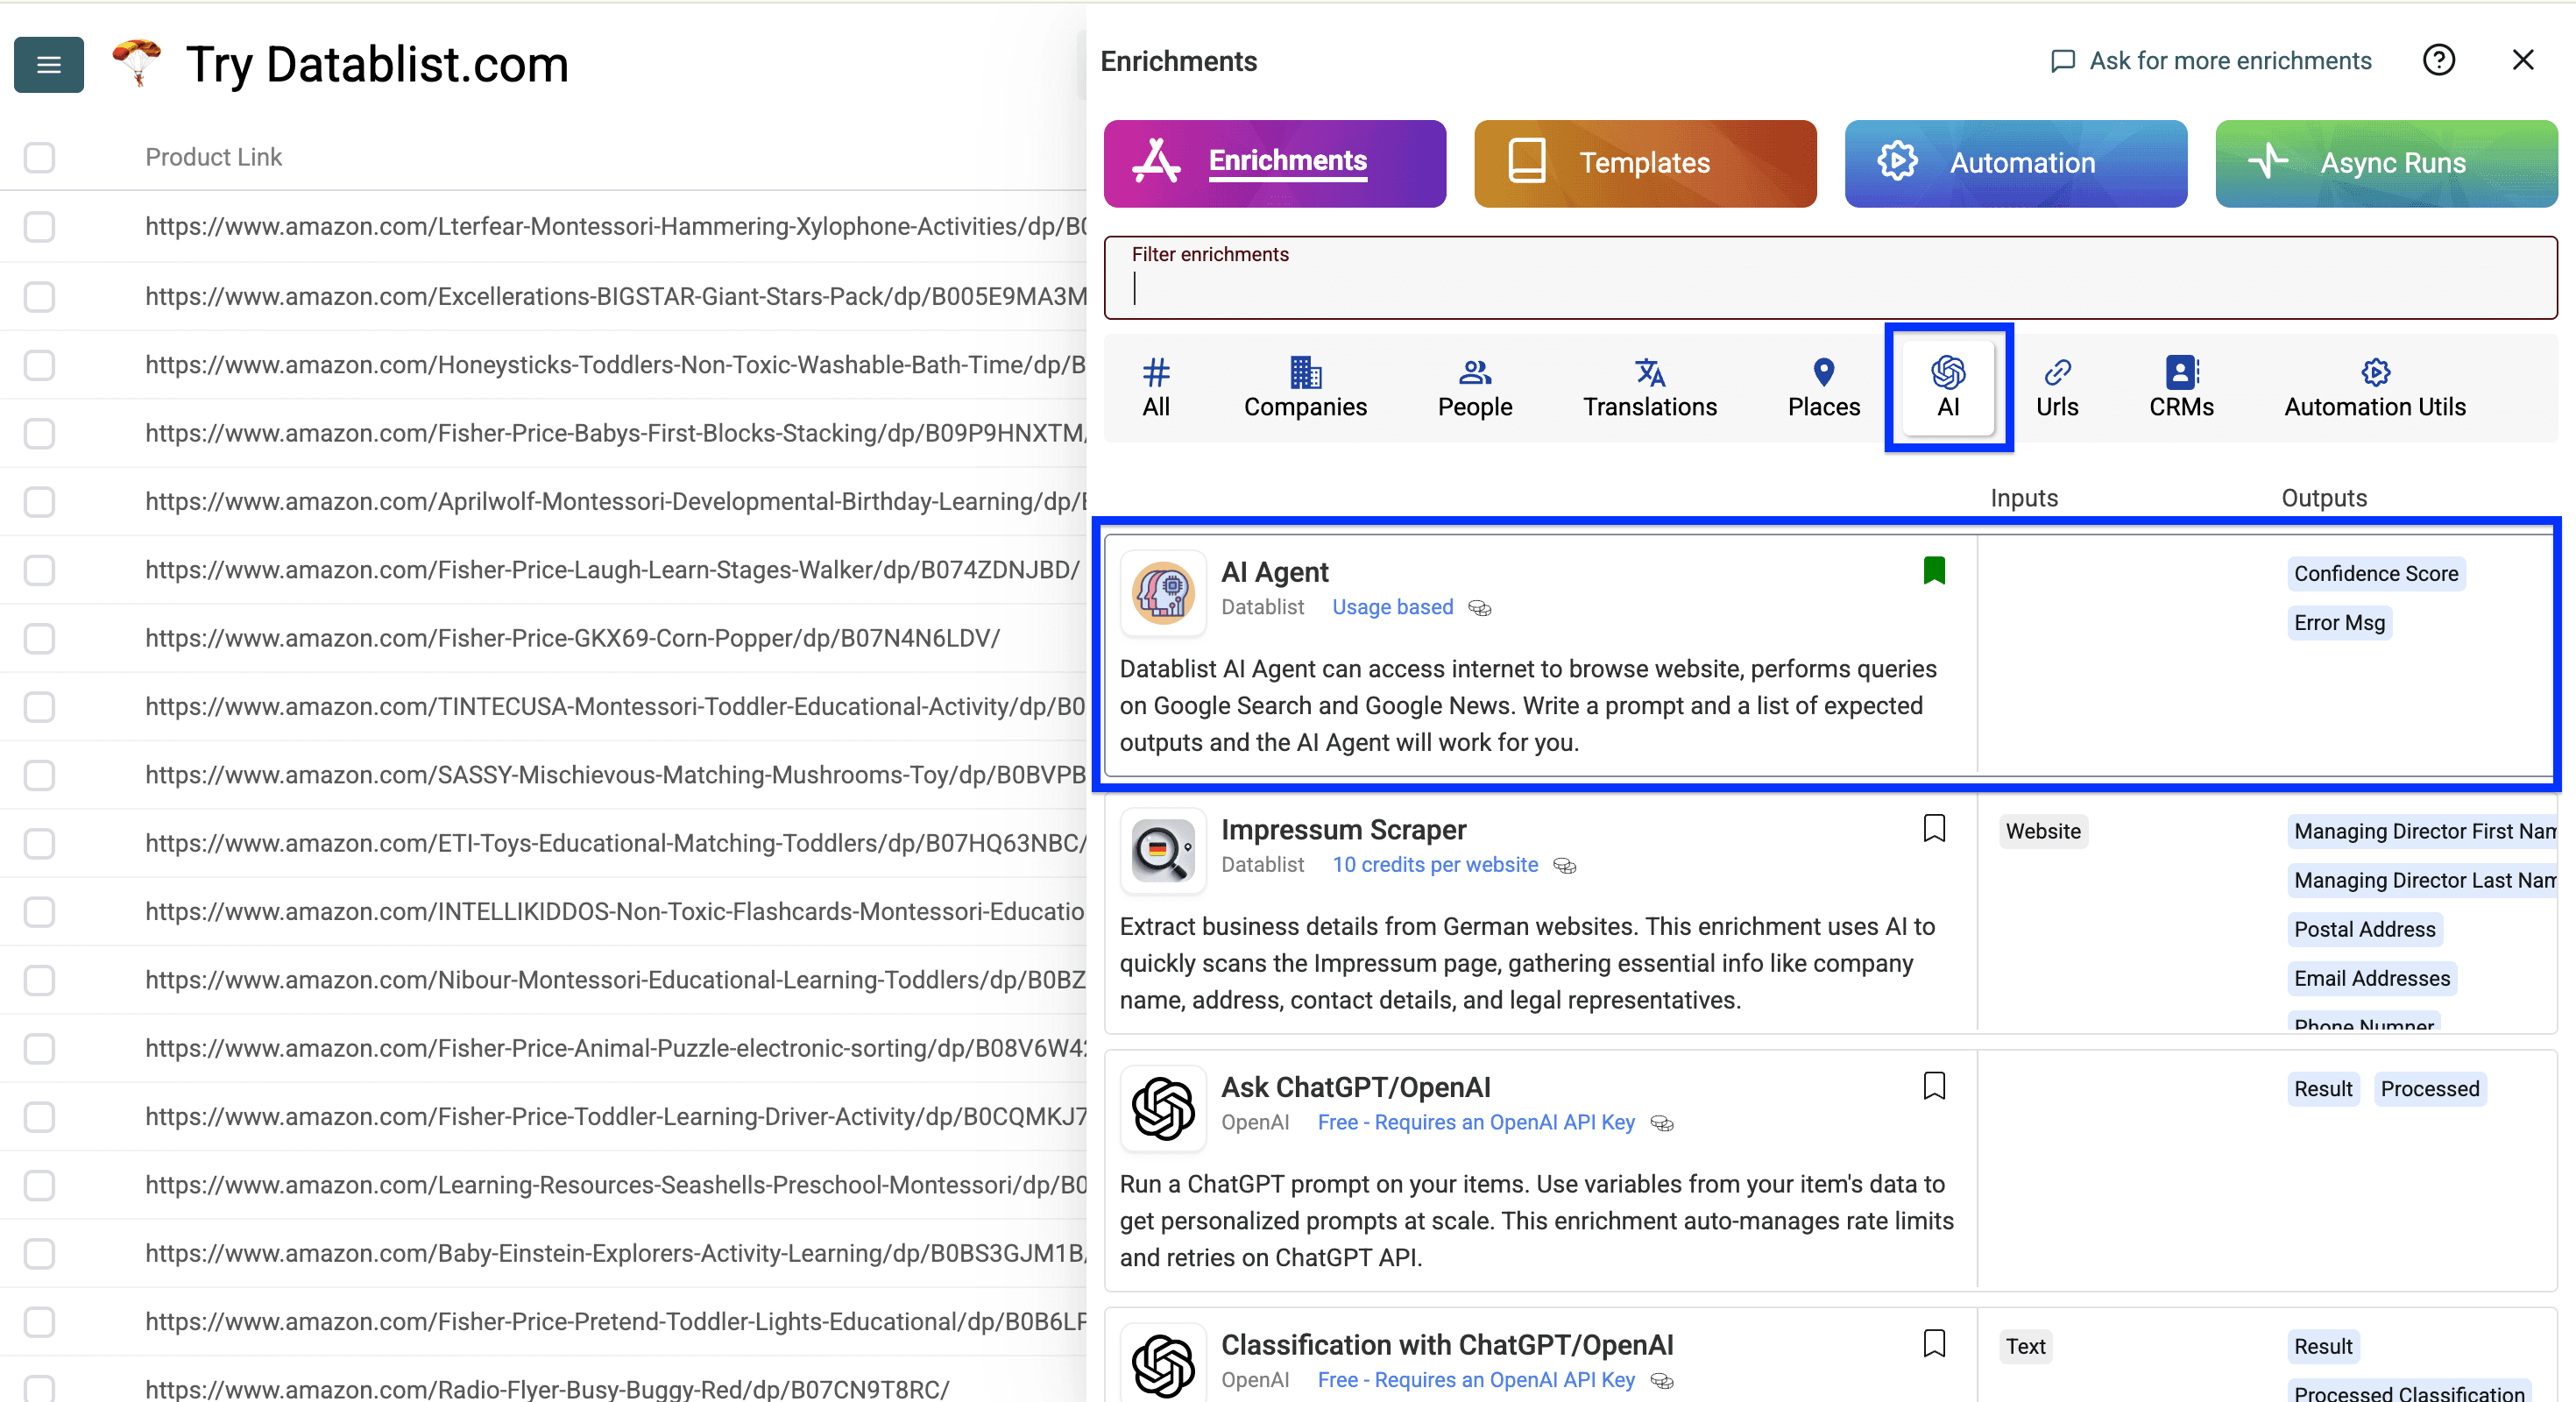Open the Automation Utils category

coord(2375,386)
